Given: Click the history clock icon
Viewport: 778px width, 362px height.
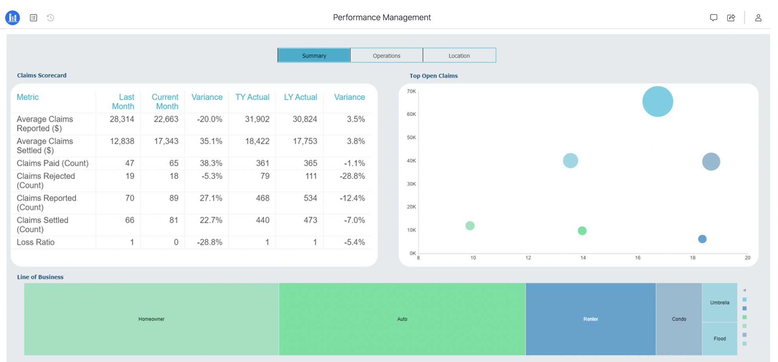Looking at the screenshot, I should click(51, 18).
